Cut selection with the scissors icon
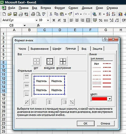 51,14
